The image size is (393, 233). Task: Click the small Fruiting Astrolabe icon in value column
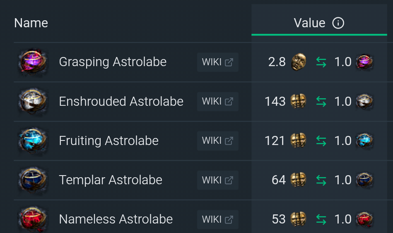[365, 141]
